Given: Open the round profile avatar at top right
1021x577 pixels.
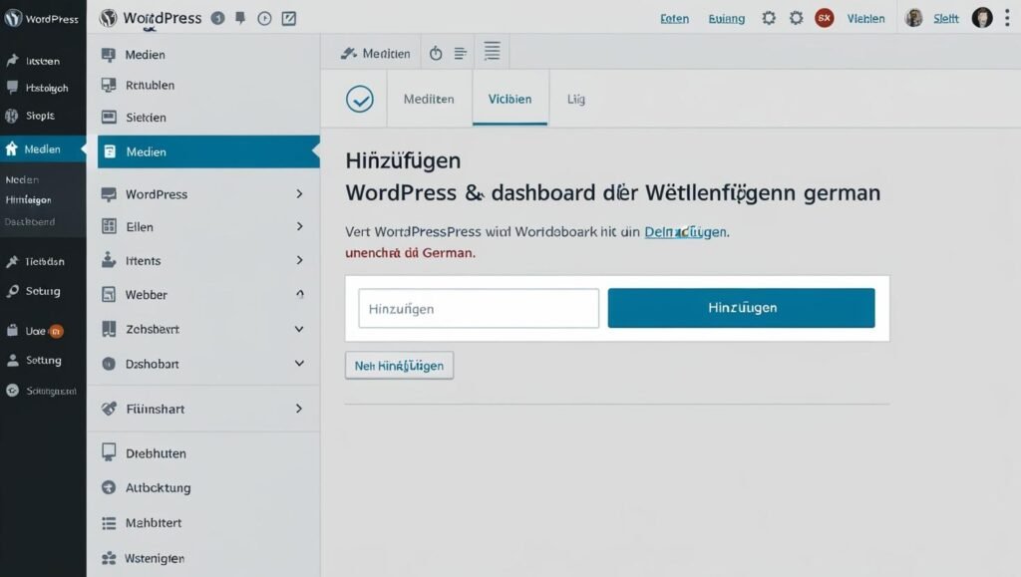Looking at the screenshot, I should click(x=982, y=18).
